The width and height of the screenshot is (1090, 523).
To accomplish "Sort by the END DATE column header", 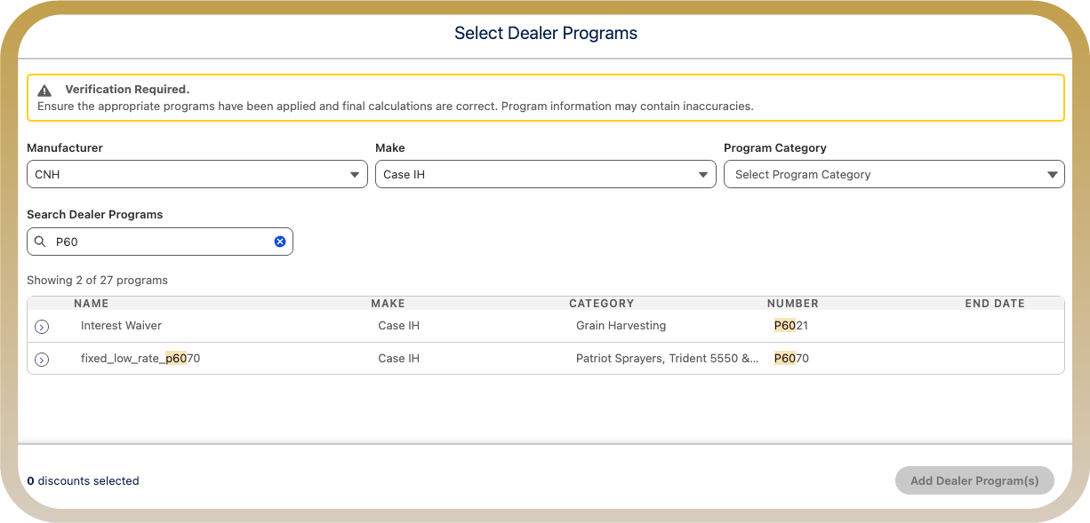I will [x=995, y=304].
